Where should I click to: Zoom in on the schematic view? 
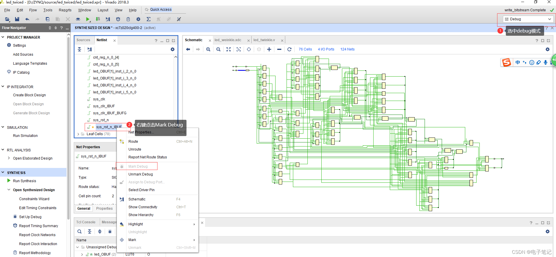tap(208, 49)
